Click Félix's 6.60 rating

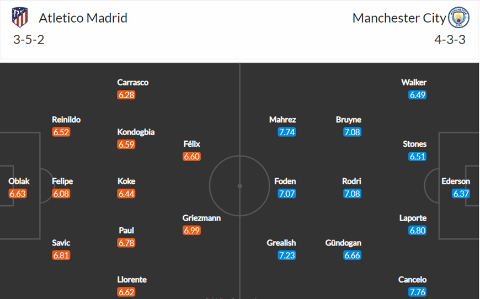coord(191,157)
